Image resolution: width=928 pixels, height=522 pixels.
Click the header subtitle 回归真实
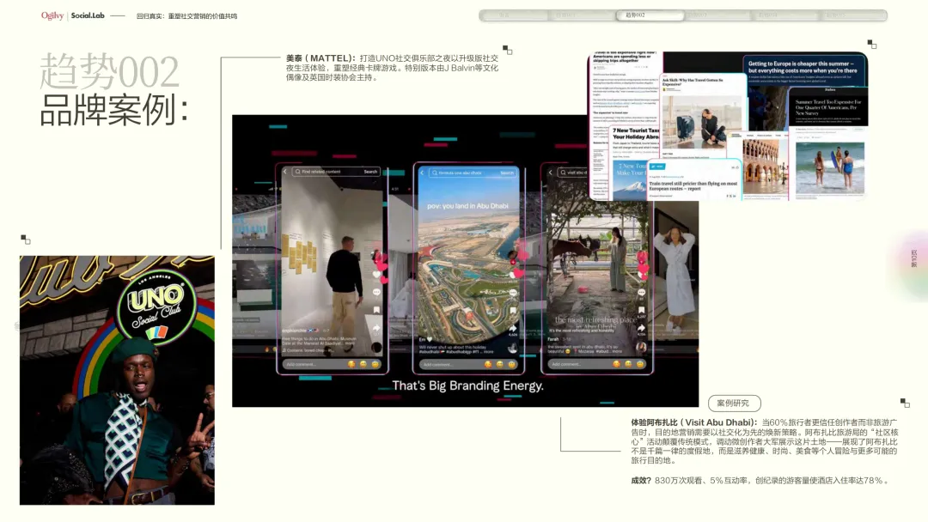186,16
